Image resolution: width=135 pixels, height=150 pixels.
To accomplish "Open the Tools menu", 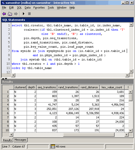I will (x=51, y=8).
